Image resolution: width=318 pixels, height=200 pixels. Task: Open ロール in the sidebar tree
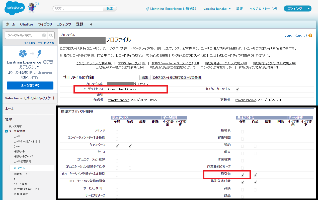click(17, 146)
